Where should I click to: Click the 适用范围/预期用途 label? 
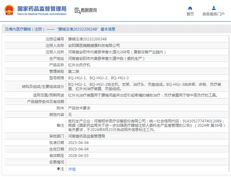pos(49,95)
